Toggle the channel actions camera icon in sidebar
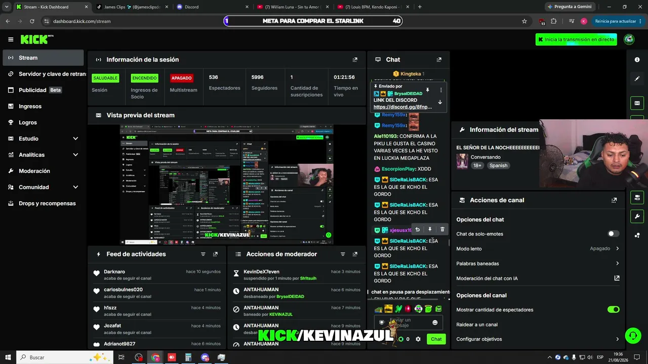Screen dimensions: 648x364 [637, 197]
